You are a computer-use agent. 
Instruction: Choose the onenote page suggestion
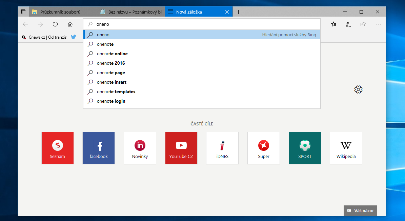point(202,73)
